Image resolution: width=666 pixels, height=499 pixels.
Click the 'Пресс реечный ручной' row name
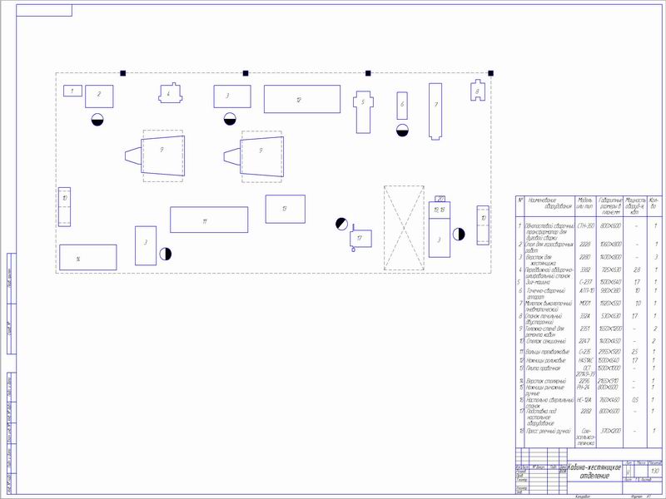549,431
